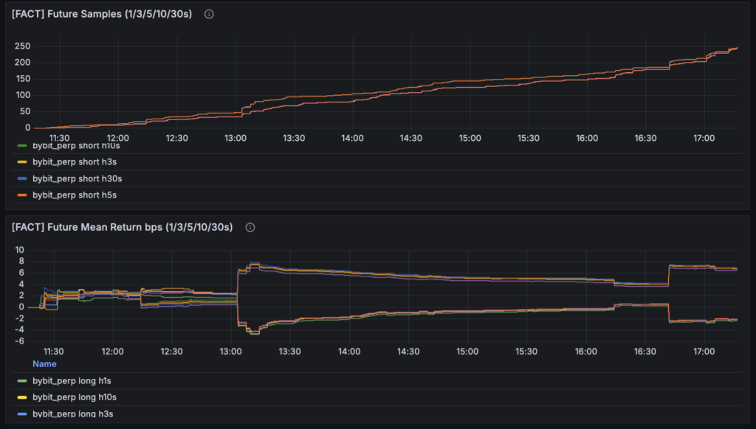
Task: Click green color swatch for long h1s
Action: (x=21, y=381)
